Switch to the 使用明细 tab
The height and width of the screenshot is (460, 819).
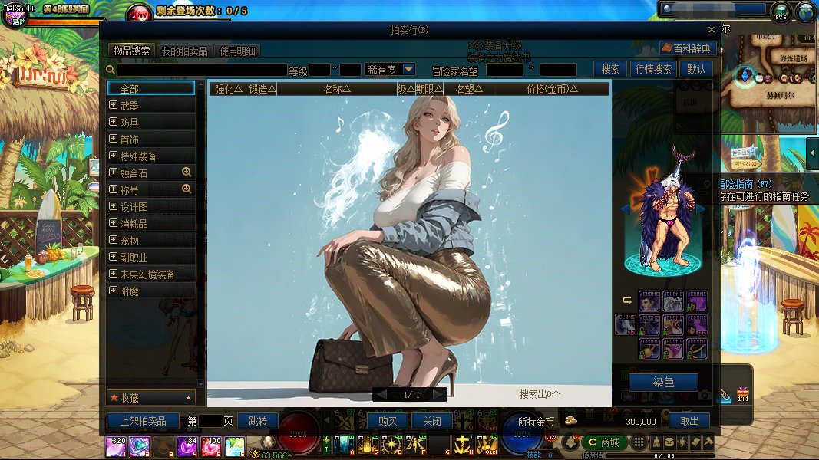click(237, 51)
